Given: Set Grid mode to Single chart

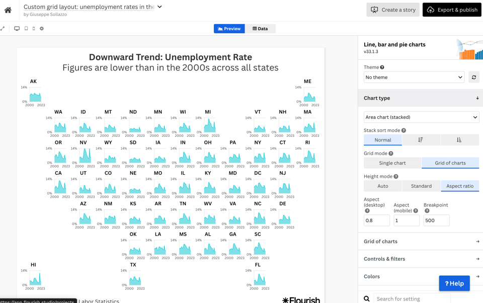Looking at the screenshot, I should point(392,163).
